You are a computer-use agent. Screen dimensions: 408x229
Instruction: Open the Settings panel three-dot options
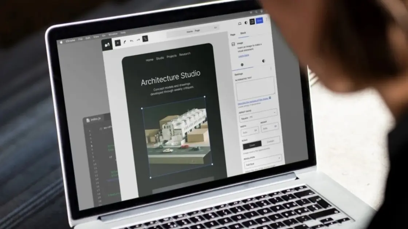271,69
